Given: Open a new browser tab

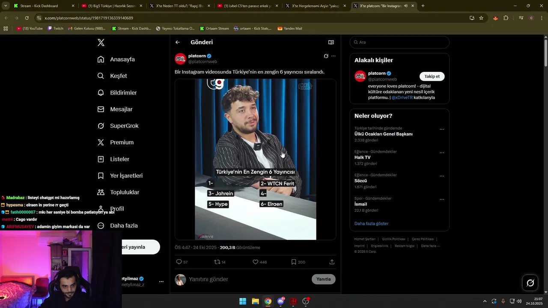Looking at the screenshot, I should [x=423, y=6].
